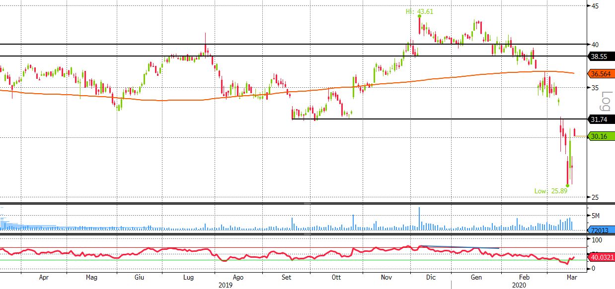
Task: Click the 35 price axis label
Action: [x=594, y=87]
